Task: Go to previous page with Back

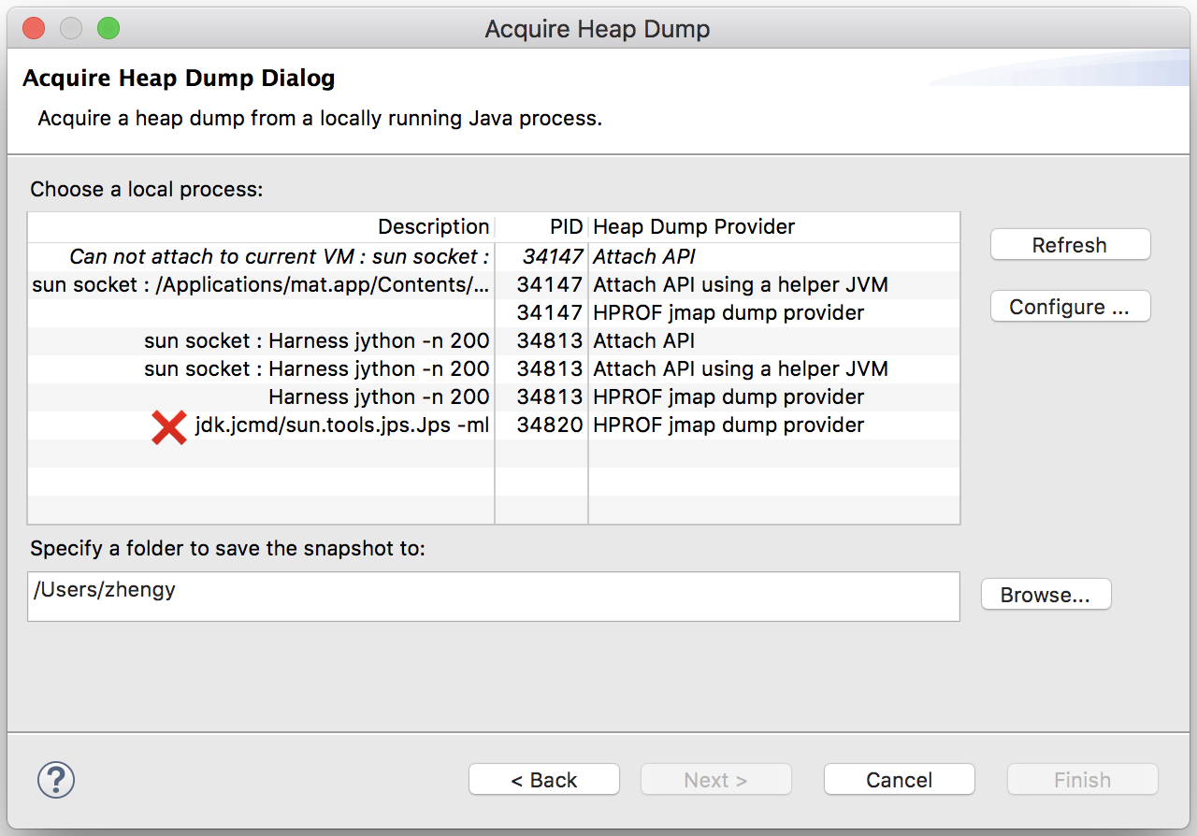Action: click(544, 780)
